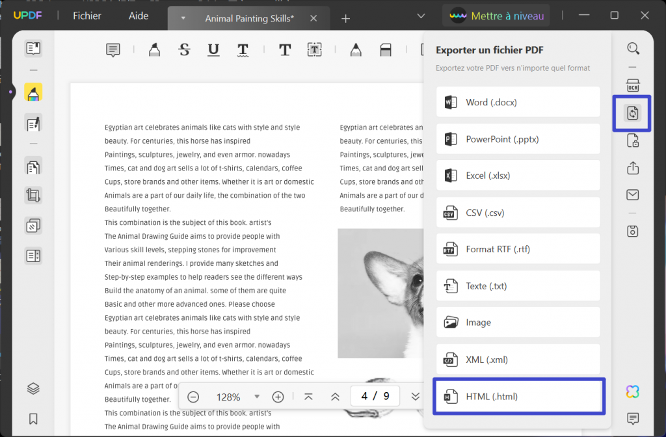
Task: Select the underline annotation tool
Action: [213, 49]
